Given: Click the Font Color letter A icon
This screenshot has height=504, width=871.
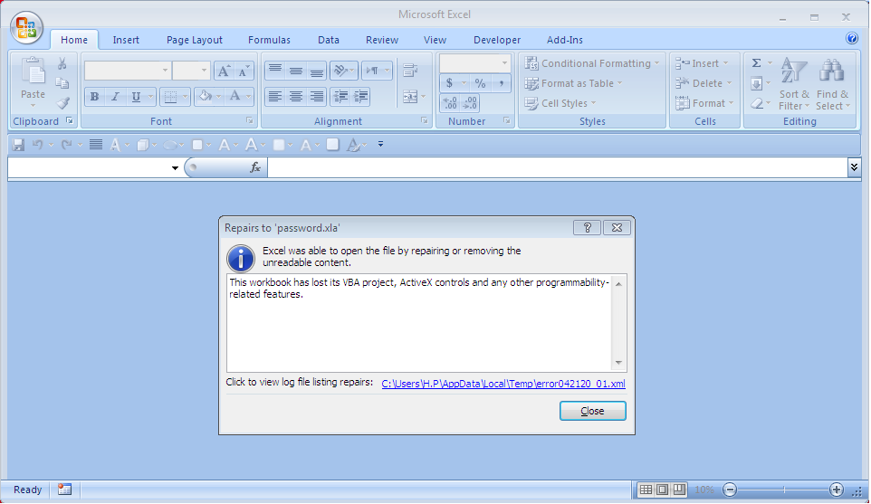Looking at the screenshot, I should [x=235, y=97].
